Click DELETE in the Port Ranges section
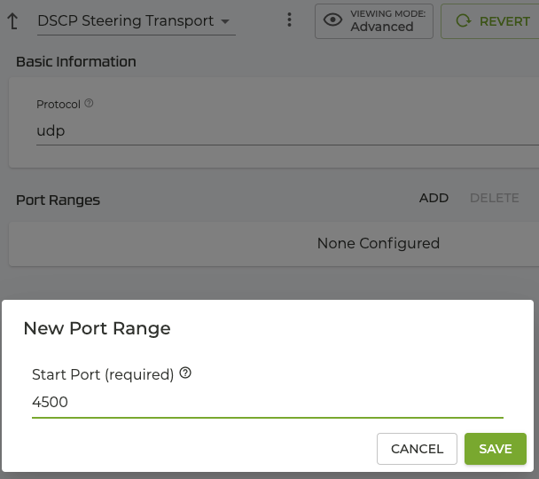This screenshot has width=539, height=479. (x=494, y=198)
